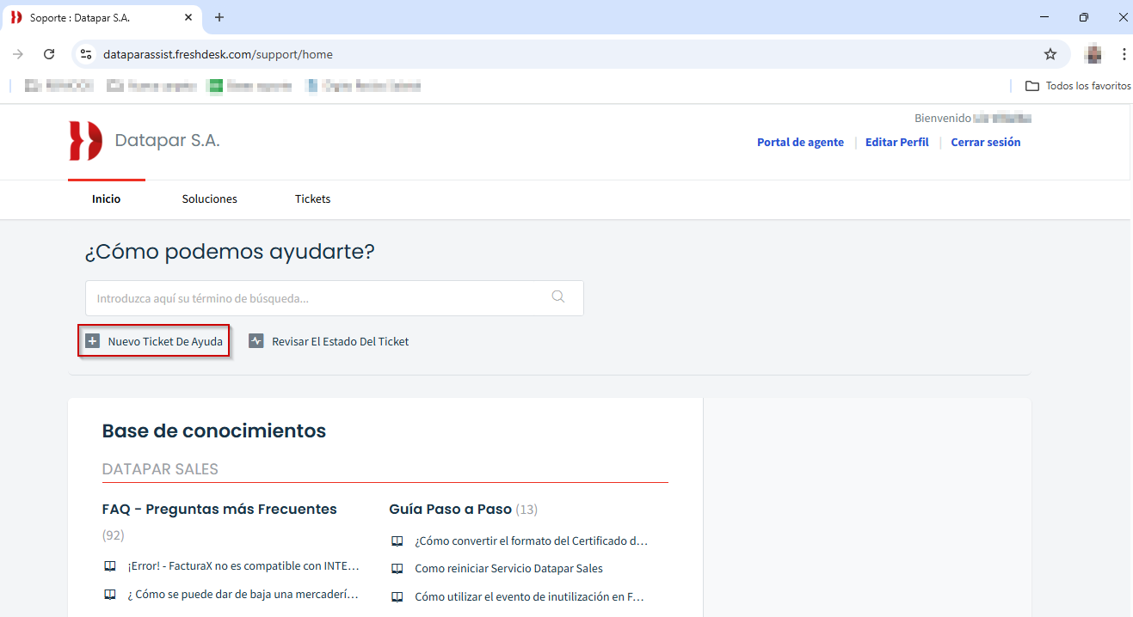Go to the Tickets tab

pyautogui.click(x=312, y=199)
